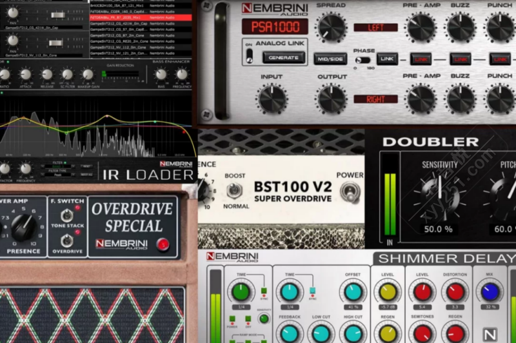Select the red EQ node near high cut
Screen dimensions: 516x343
[184, 132]
